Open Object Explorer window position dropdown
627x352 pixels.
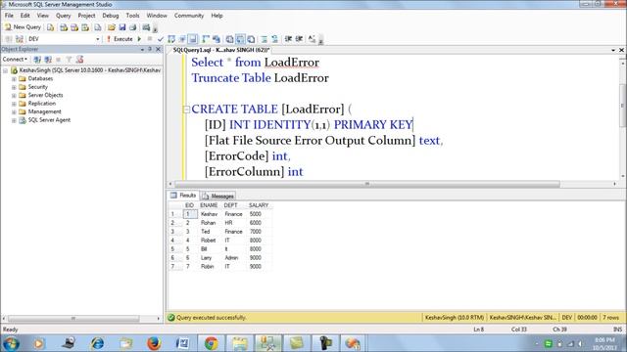tap(142, 49)
